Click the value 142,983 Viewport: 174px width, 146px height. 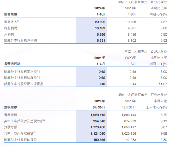pos(130,140)
